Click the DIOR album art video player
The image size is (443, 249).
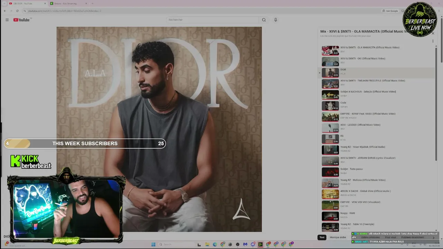159,129
